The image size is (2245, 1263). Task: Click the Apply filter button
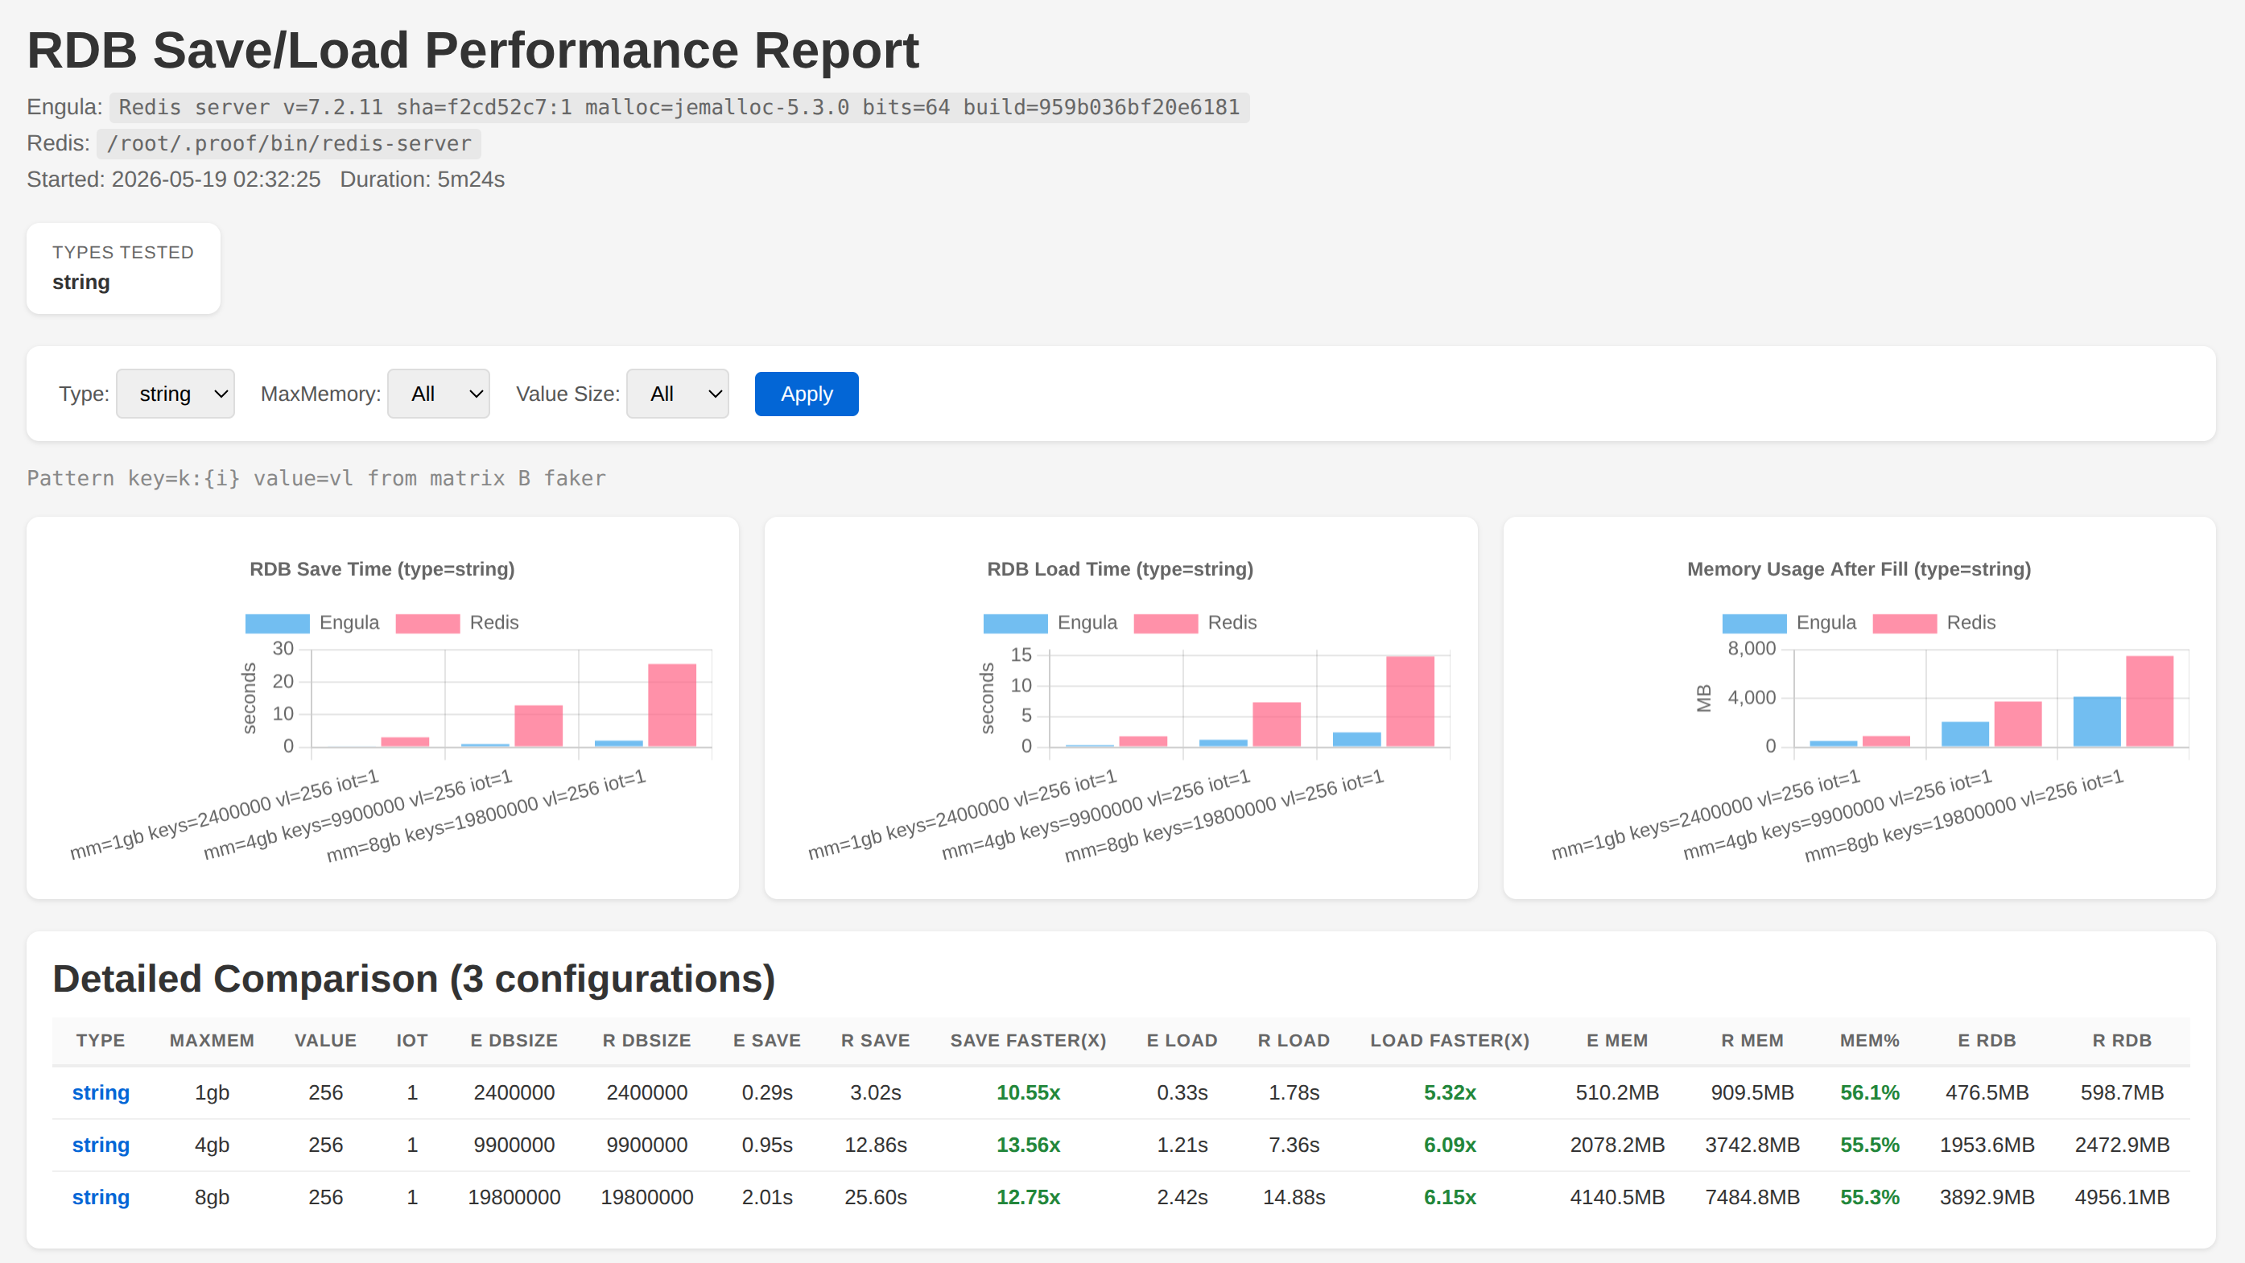coord(806,394)
